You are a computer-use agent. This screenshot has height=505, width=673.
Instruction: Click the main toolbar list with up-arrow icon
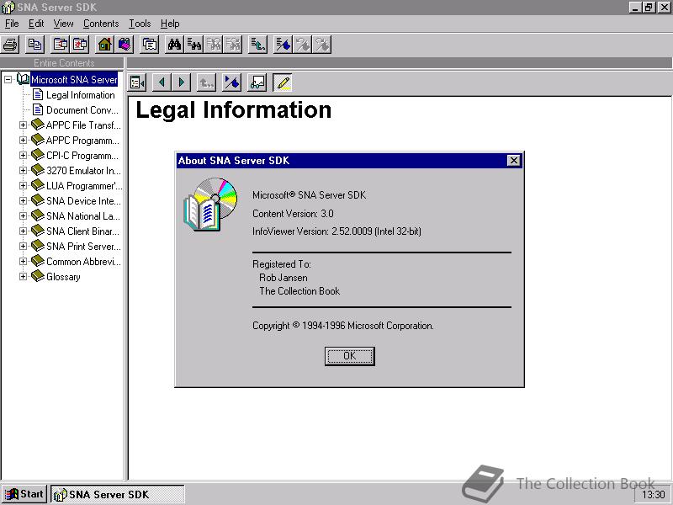(257, 45)
